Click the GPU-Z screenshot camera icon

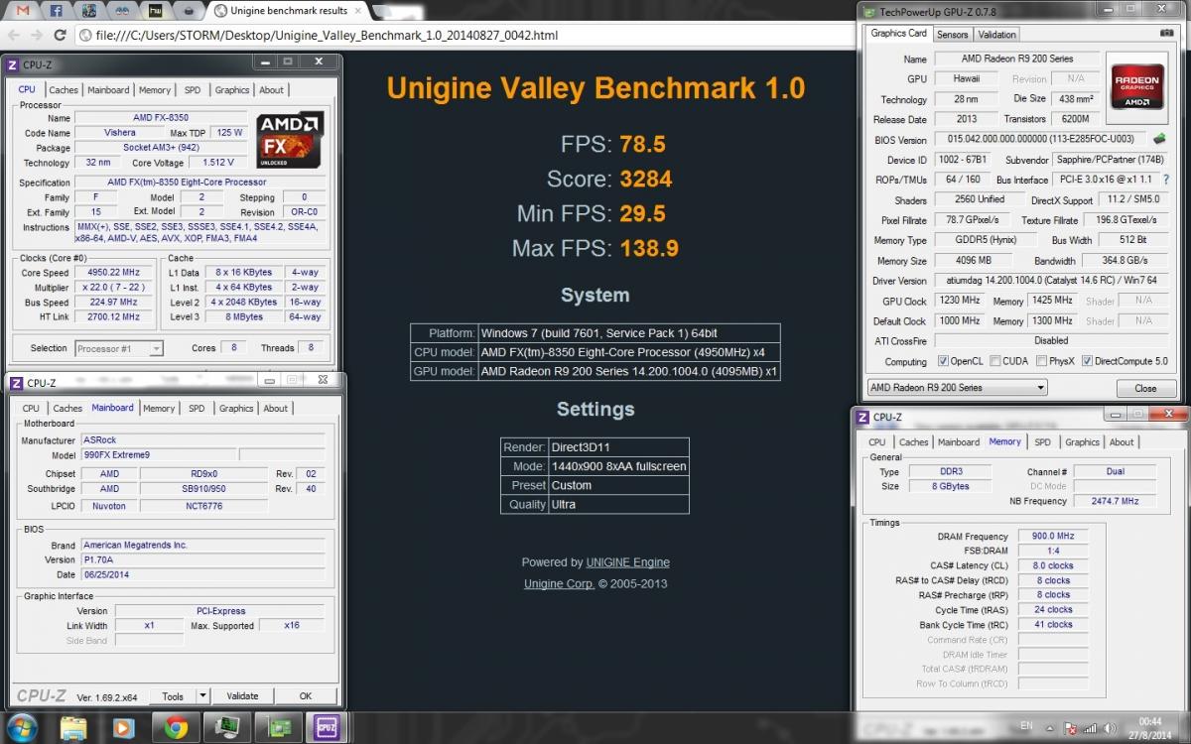point(1166,33)
